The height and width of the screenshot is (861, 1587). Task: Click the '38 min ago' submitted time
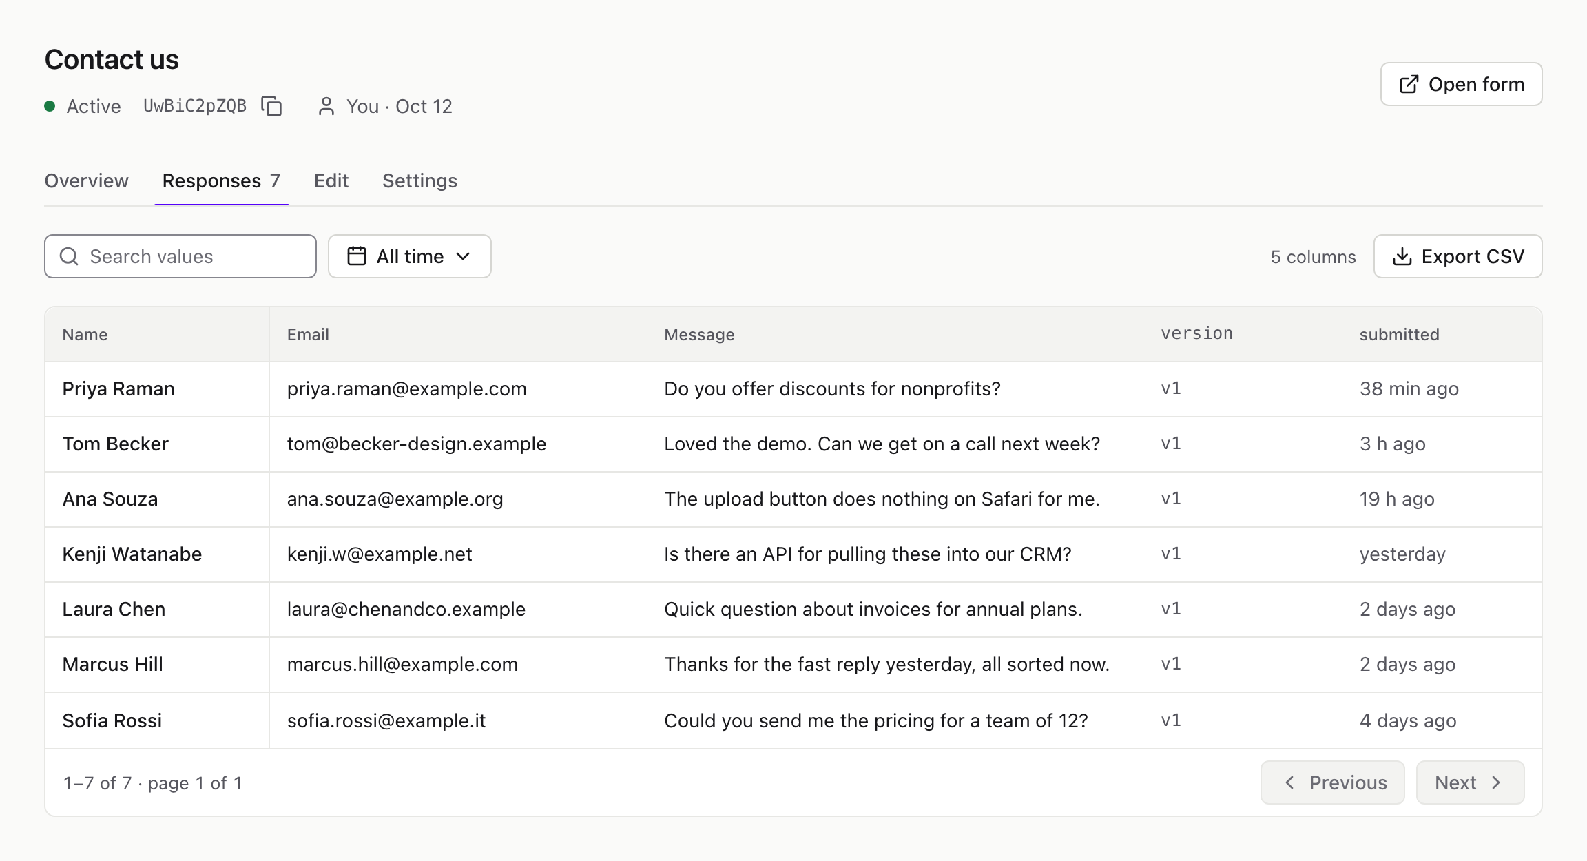tap(1409, 389)
